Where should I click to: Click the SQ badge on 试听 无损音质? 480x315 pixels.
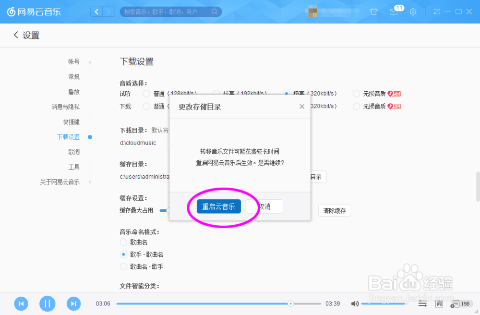point(394,94)
